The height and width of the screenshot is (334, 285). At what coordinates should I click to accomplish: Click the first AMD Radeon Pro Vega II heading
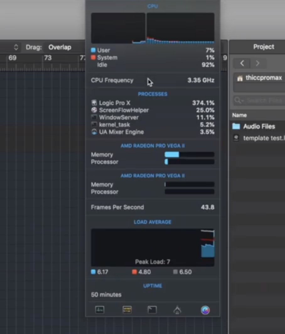click(153, 146)
